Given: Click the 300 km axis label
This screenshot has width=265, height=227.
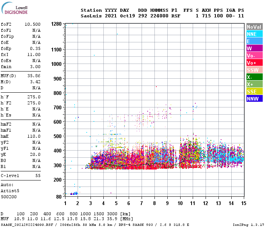Looking at the screenshot, I should click(x=58, y=165).
